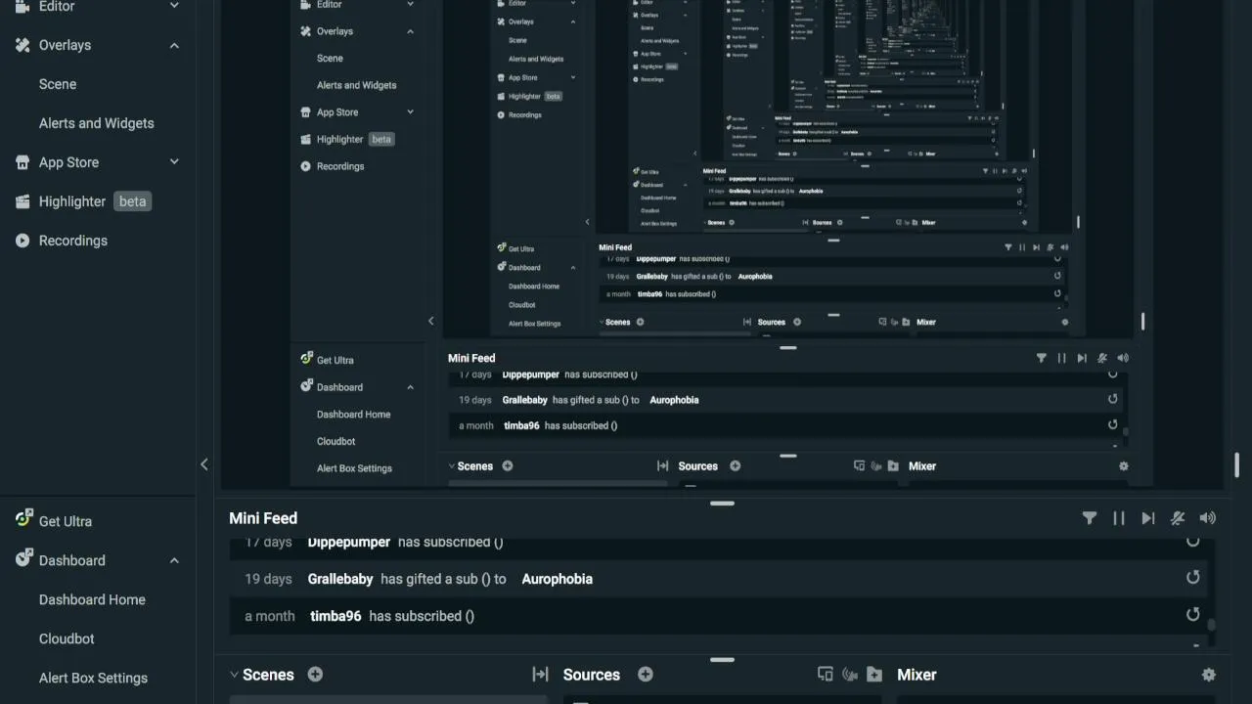Screen dimensions: 1252x704
Task: Click the editor preview vertical scrollbar at right
Action: [x=1237, y=464]
